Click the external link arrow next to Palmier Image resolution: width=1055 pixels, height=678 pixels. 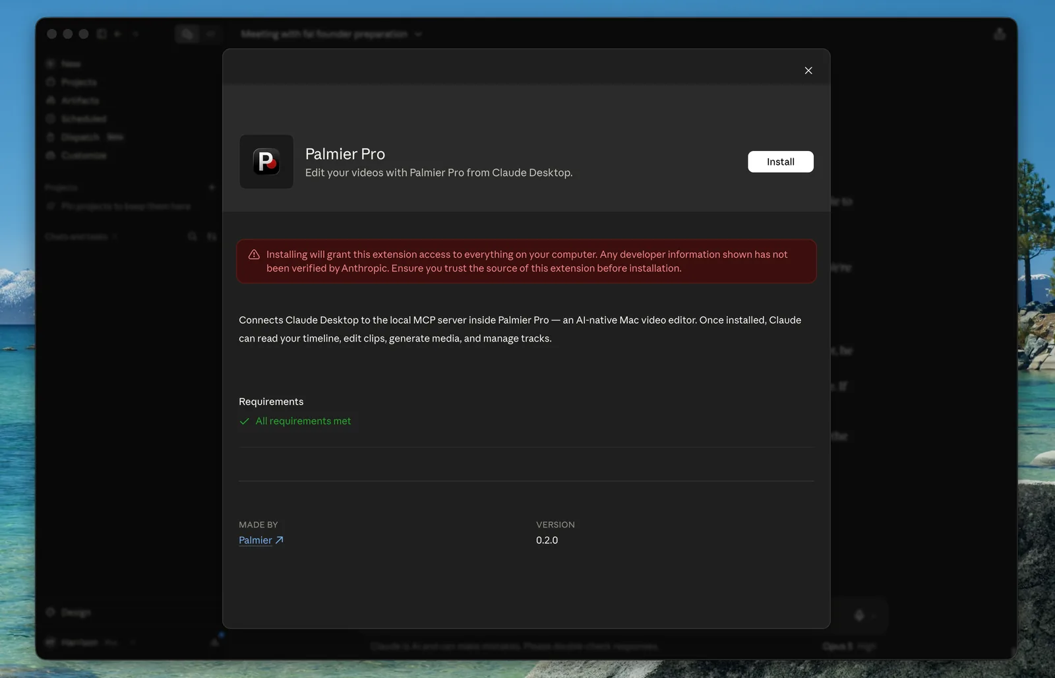coord(279,540)
